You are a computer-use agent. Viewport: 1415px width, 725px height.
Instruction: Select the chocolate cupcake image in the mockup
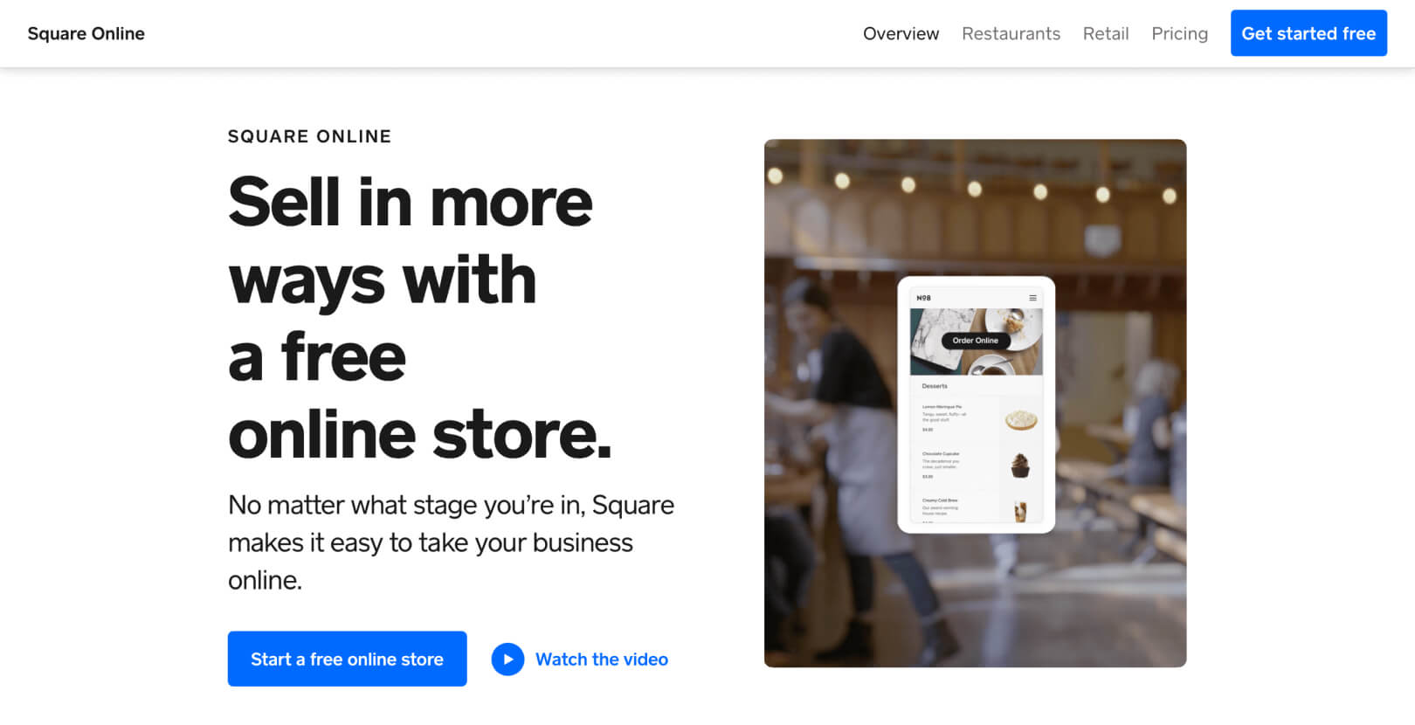pyautogui.click(x=1020, y=466)
